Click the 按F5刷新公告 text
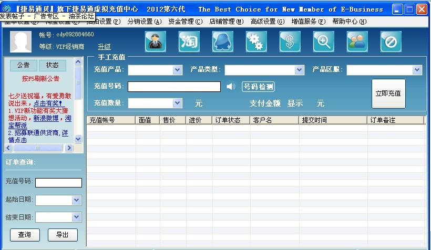Viewport: 431px width, 250px height. click(x=40, y=79)
